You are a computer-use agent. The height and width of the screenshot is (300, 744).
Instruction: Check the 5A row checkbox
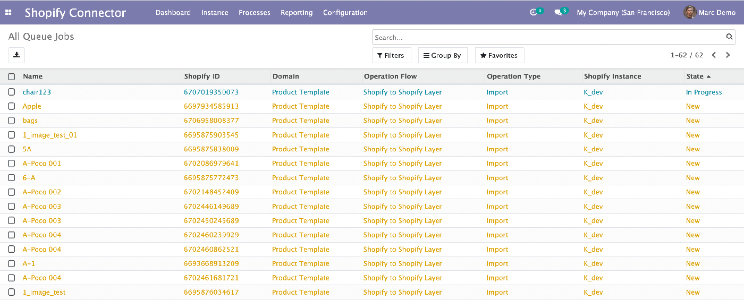[11, 149]
